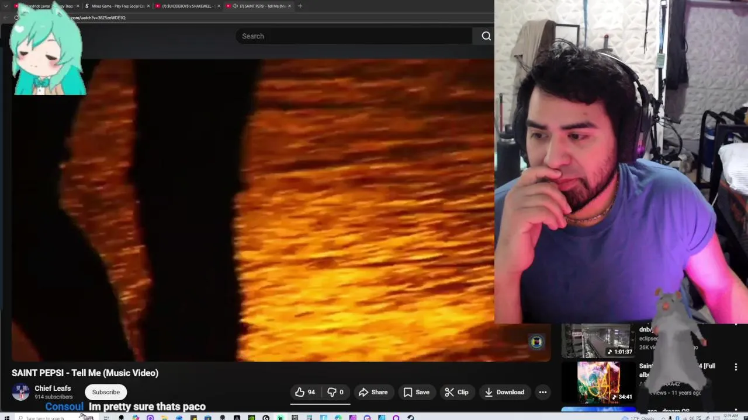The width and height of the screenshot is (748, 420).
Task: Mute audio via SAINT PEPSI tab speaker icon
Action: (235, 6)
